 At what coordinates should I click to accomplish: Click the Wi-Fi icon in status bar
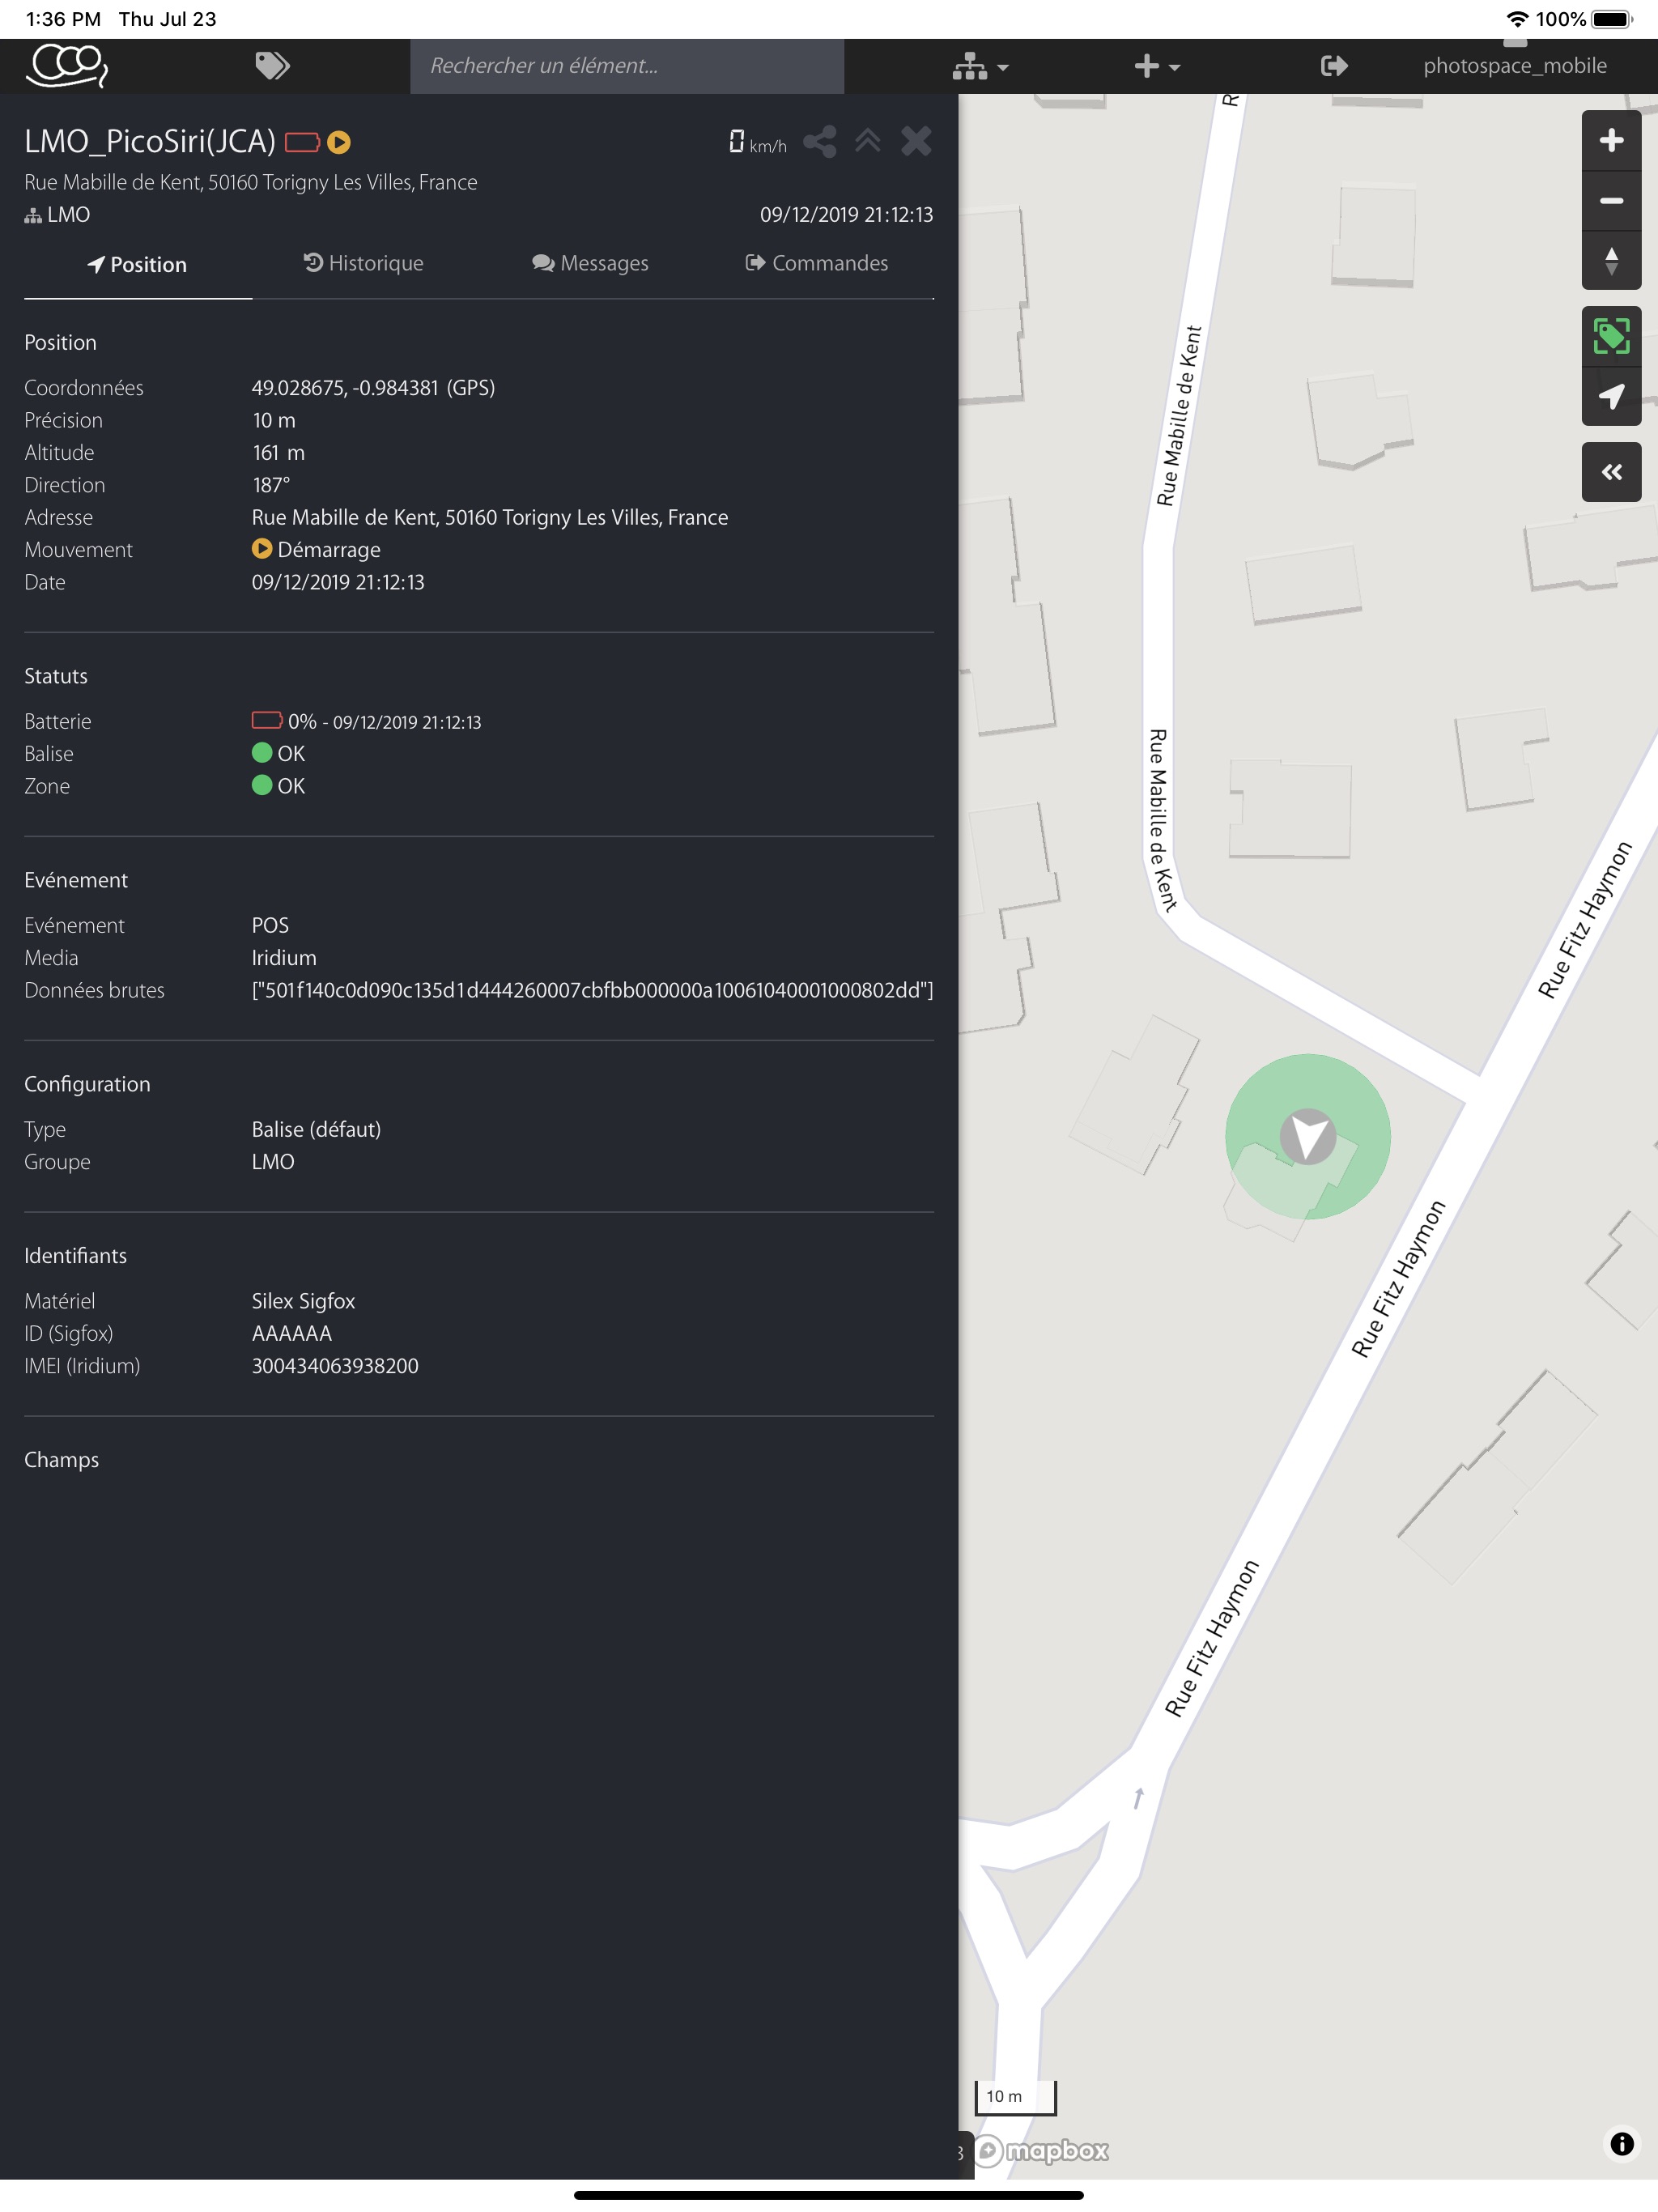pos(1516,19)
